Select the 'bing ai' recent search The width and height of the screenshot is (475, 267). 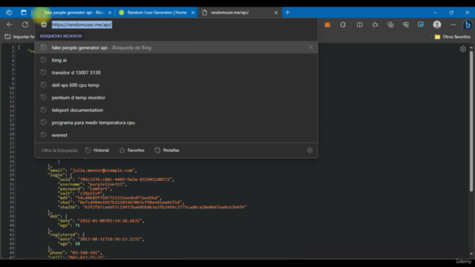[177, 60]
